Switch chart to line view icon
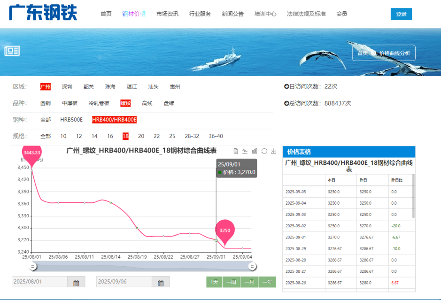 [245, 151]
